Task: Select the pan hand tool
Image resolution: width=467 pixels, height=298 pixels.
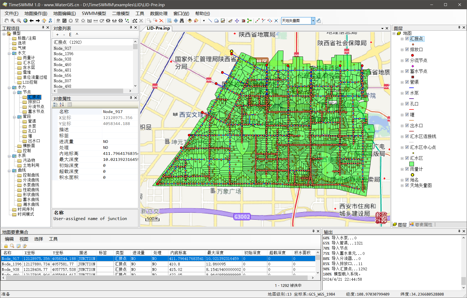Action: point(7,21)
